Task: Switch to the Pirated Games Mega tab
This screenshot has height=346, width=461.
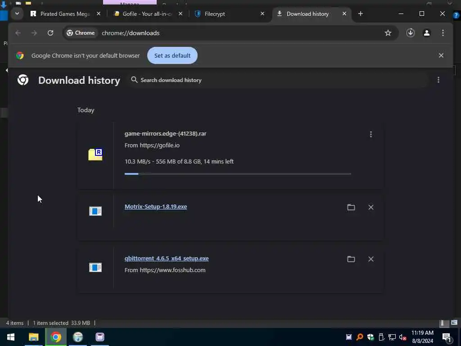Action: [x=65, y=14]
